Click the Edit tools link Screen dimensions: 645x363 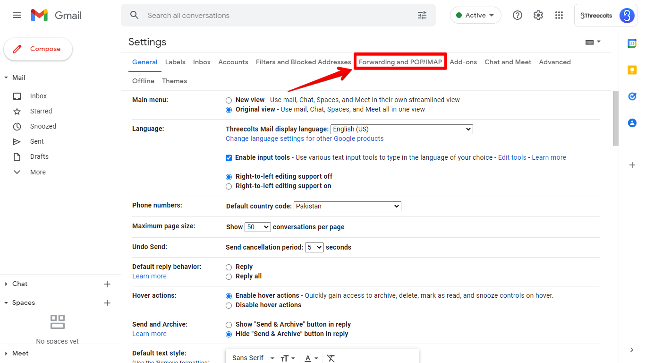coord(512,157)
